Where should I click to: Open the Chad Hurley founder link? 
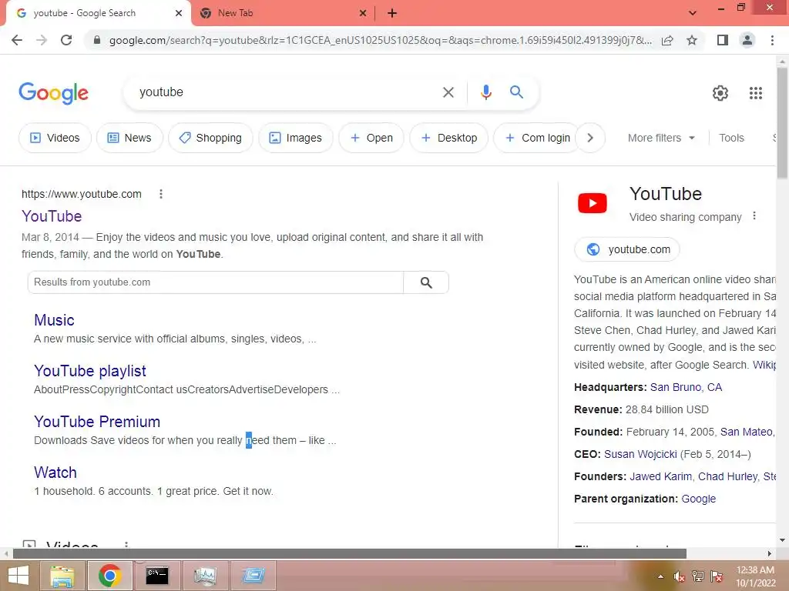point(727,476)
